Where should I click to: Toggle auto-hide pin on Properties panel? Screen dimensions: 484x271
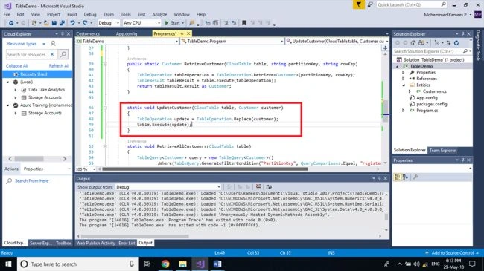click(x=462, y=160)
